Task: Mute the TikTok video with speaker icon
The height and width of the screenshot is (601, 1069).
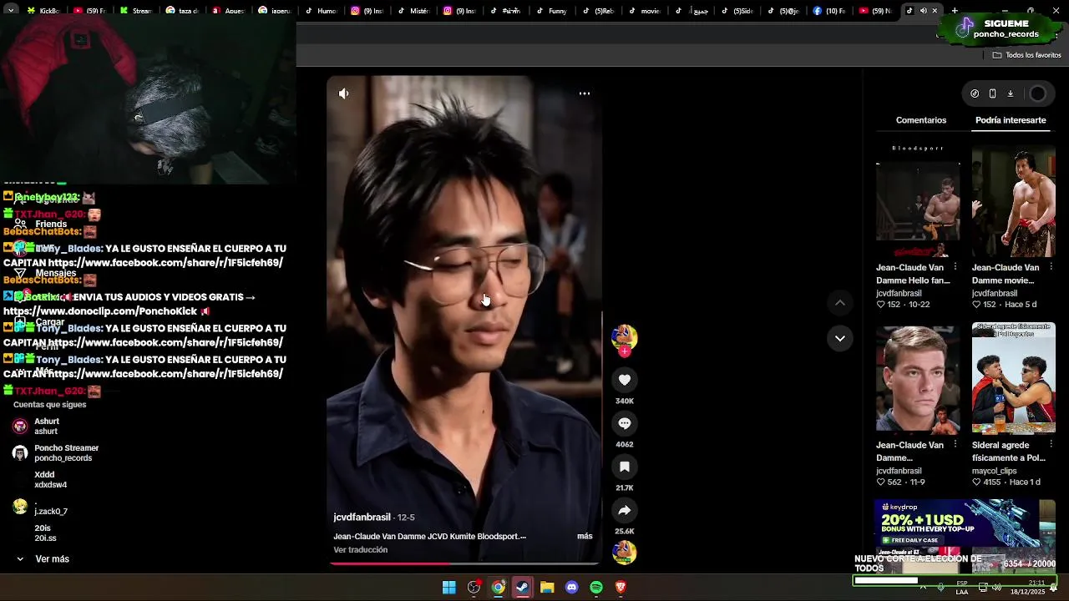Action: (343, 93)
